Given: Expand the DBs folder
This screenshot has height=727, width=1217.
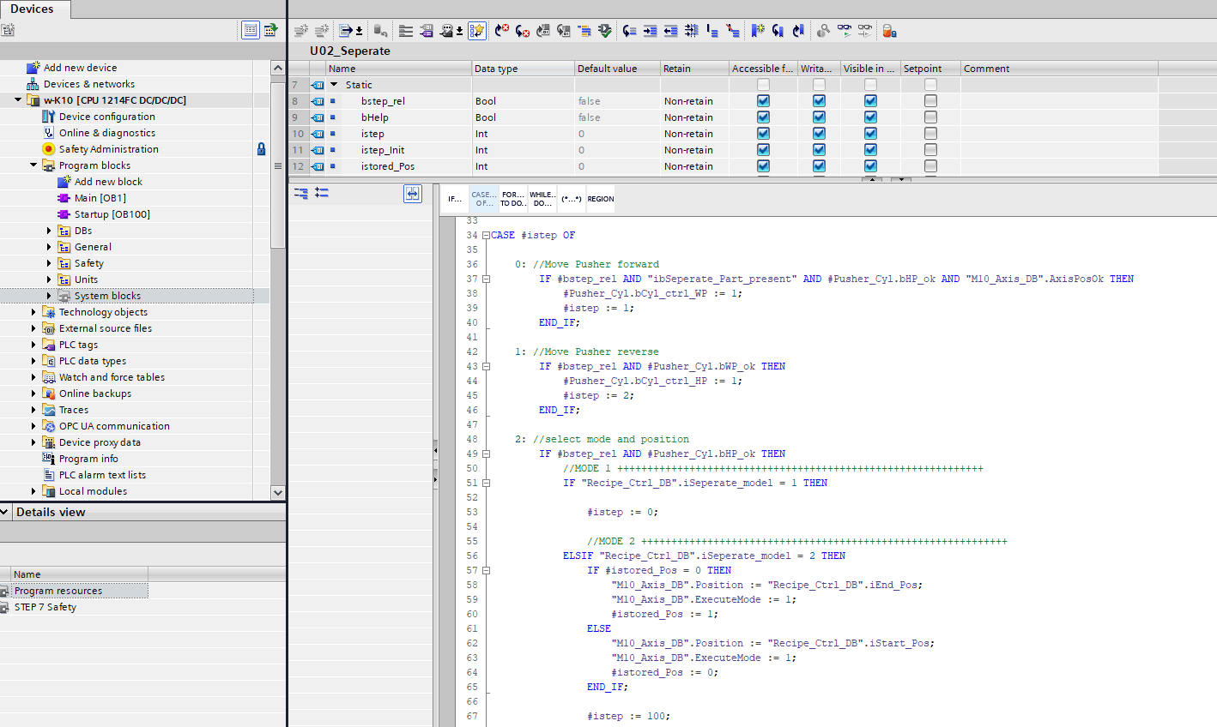Looking at the screenshot, I should click(x=49, y=231).
